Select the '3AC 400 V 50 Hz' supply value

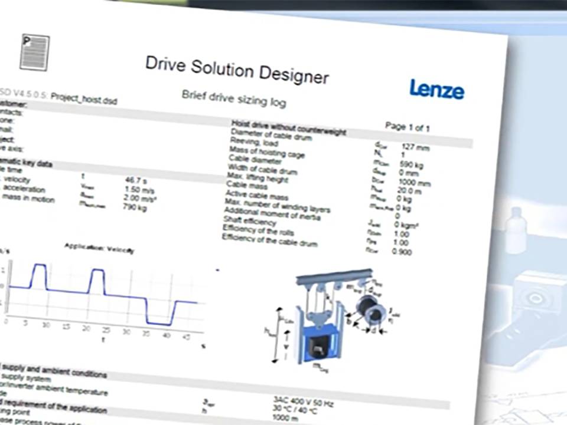pos(303,401)
